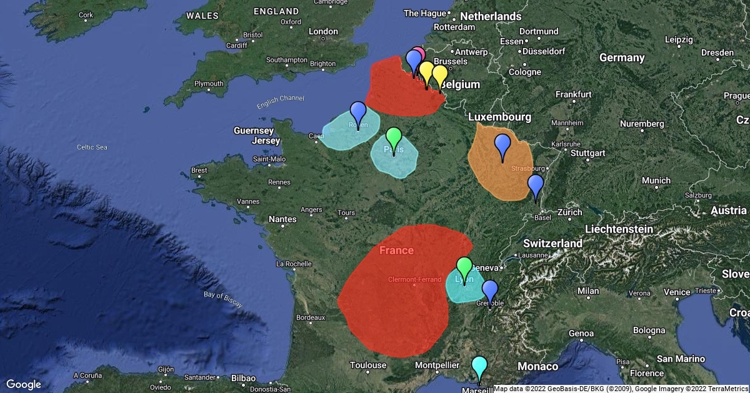Select the Toulouse city label
This screenshot has height=393, width=750.
point(368,365)
